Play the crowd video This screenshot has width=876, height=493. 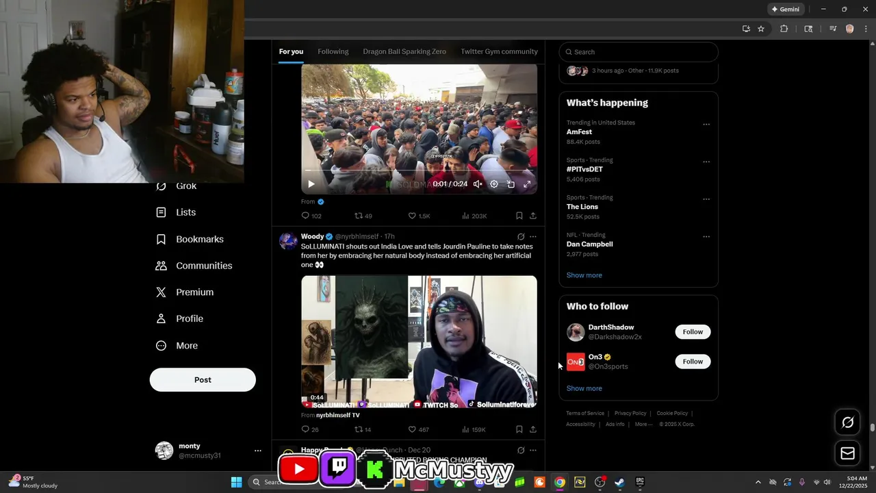(x=311, y=184)
